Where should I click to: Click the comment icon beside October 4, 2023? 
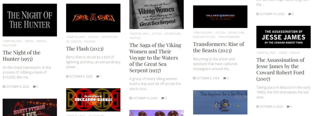288,106
